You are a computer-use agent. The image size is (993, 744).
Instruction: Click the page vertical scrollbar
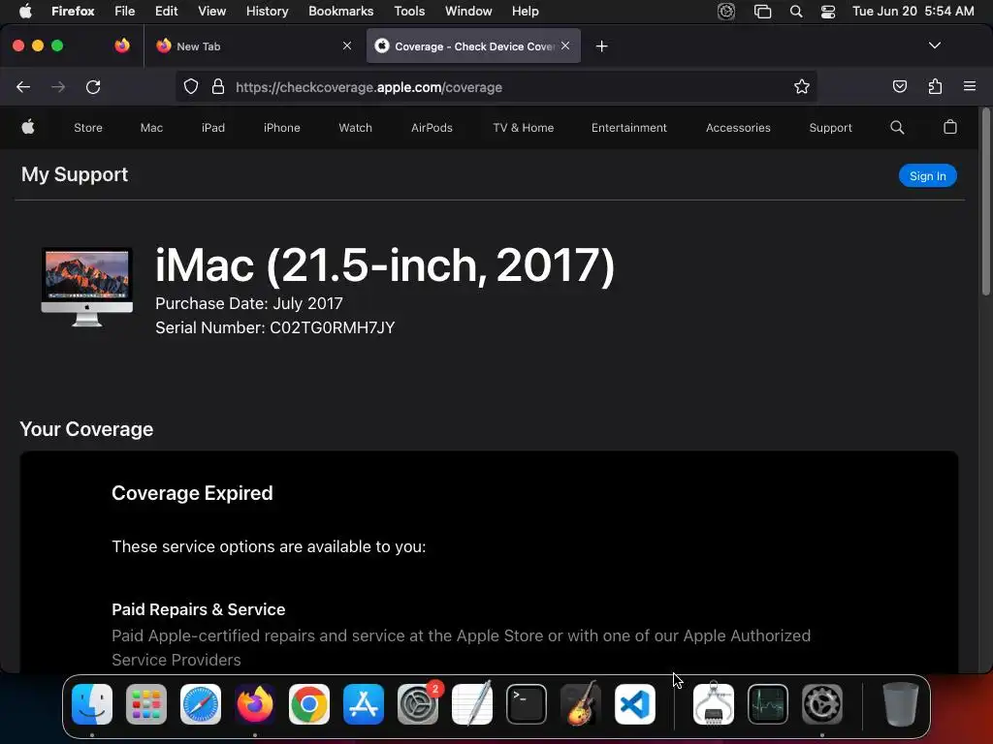click(x=985, y=202)
